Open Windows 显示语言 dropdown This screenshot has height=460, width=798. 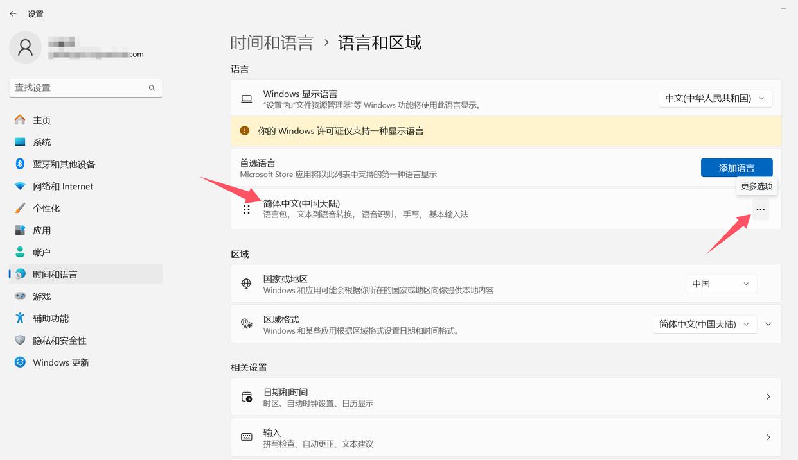click(x=715, y=98)
